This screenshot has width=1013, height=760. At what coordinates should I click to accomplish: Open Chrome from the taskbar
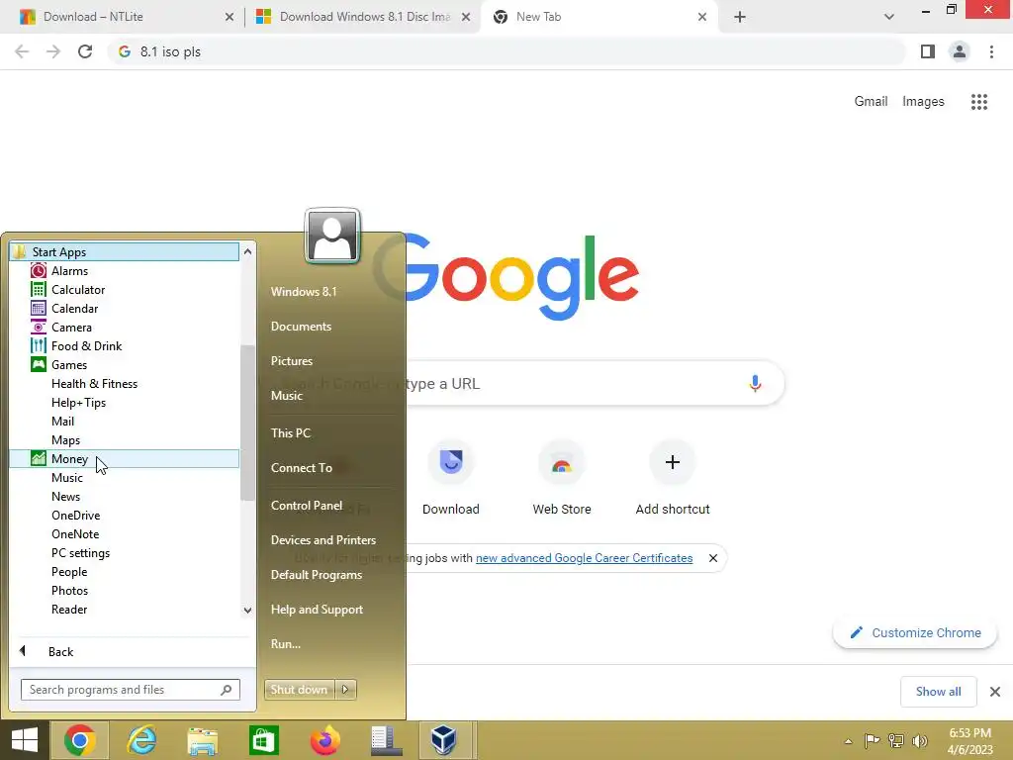click(x=79, y=740)
